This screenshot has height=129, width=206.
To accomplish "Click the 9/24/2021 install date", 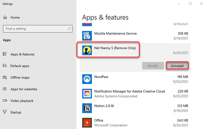I will pos(181,82).
